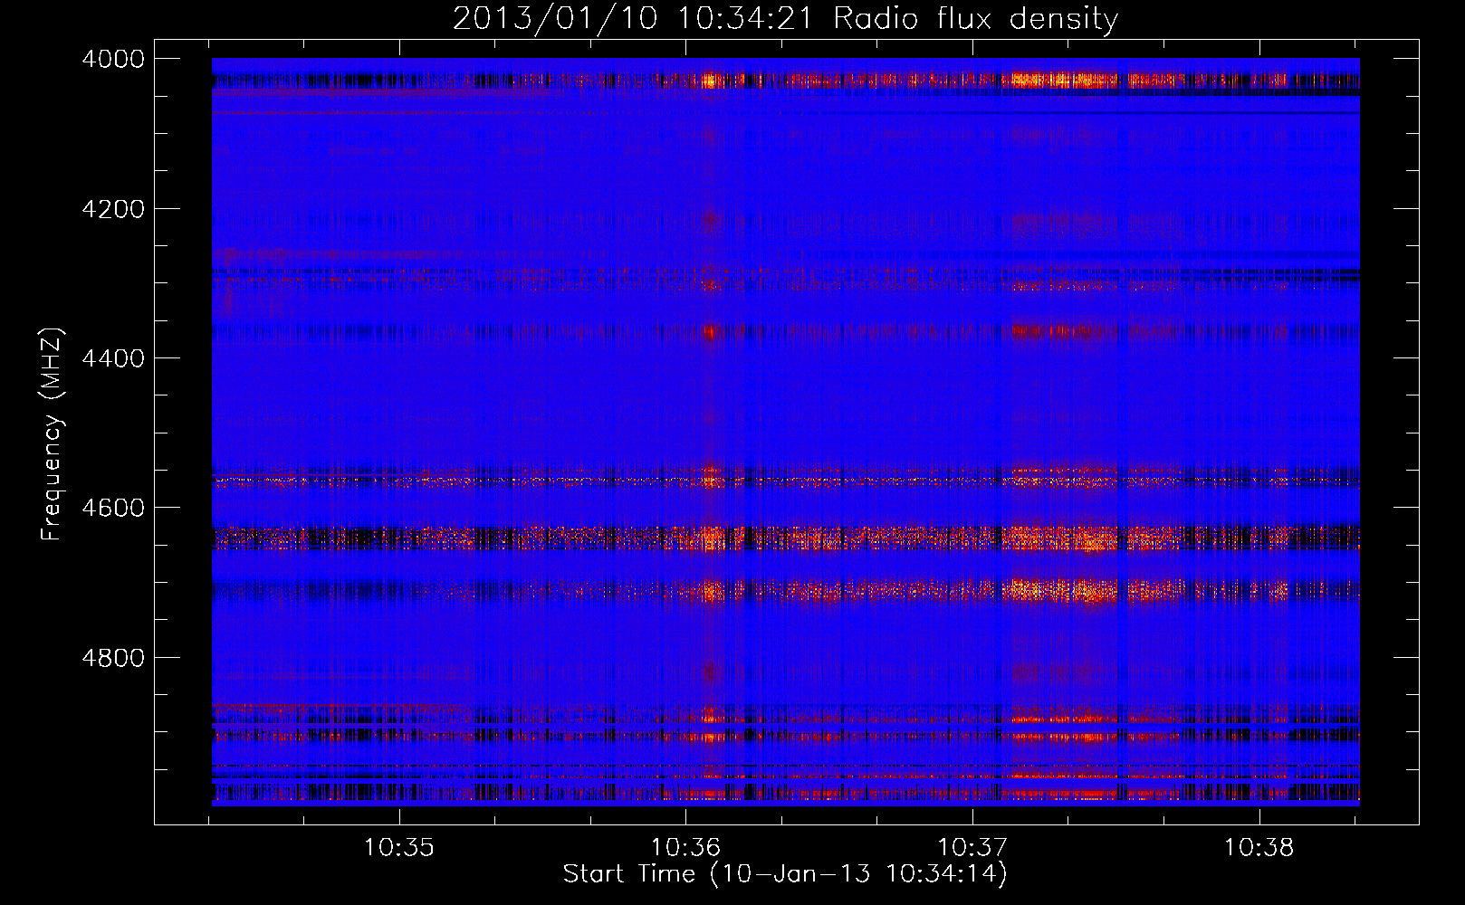1465x905 pixels.
Task: Select the 'Frequency (MHZ)' y-axis label
Action: point(53,433)
